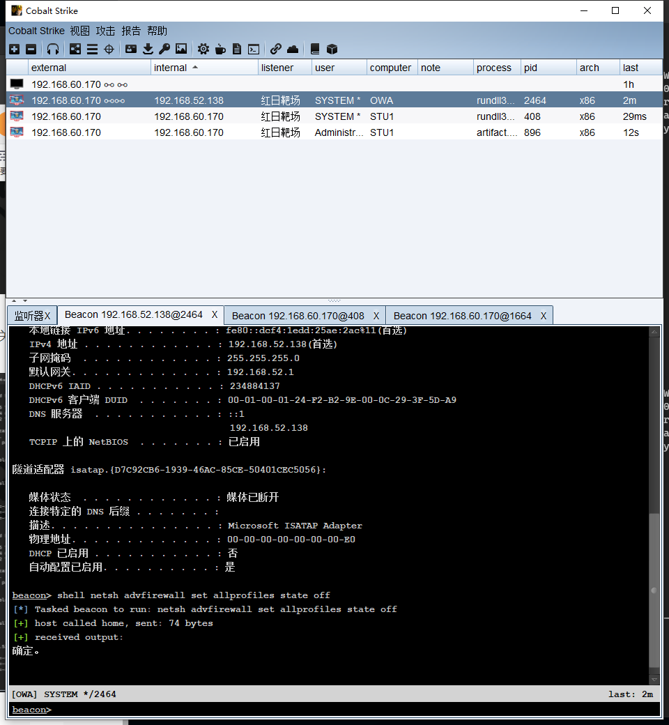
Task: Open the book Help icon
Action: click(315, 49)
